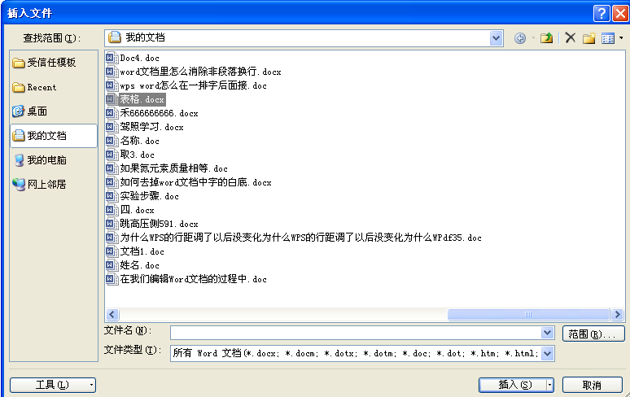The width and height of the screenshot is (630, 397).
Task: Click the Delete (X) toolbar icon
Action: click(570, 37)
